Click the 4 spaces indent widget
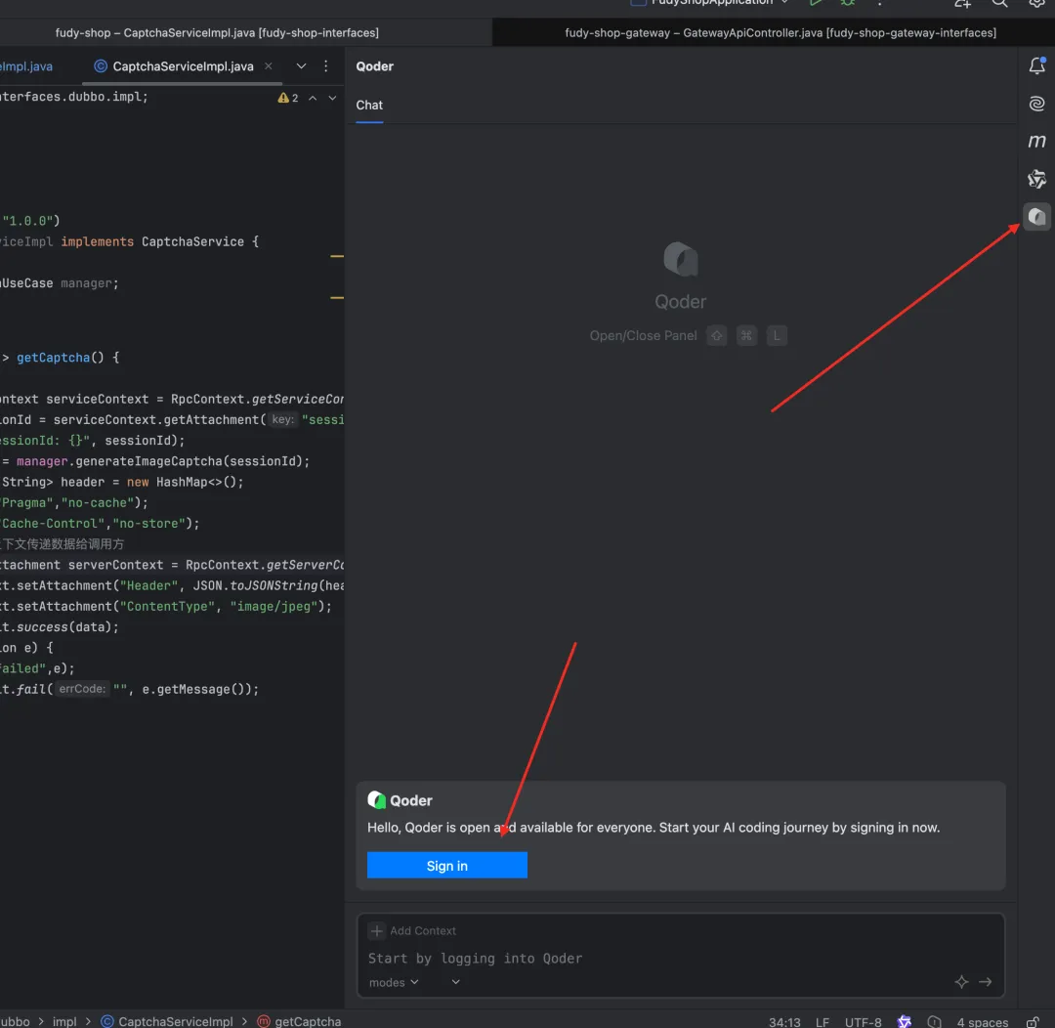The height and width of the screenshot is (1028, 1055). click(x=983, y=1022)
